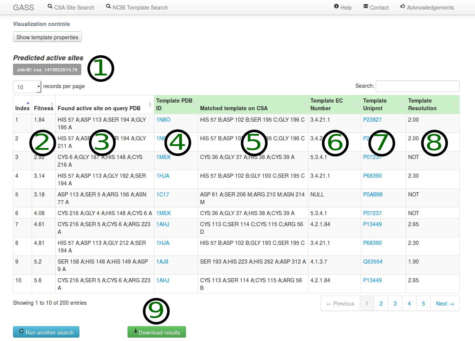Click the Help question mark icon
The height and width of the screenshot is (341, 475).
[336, 6]
